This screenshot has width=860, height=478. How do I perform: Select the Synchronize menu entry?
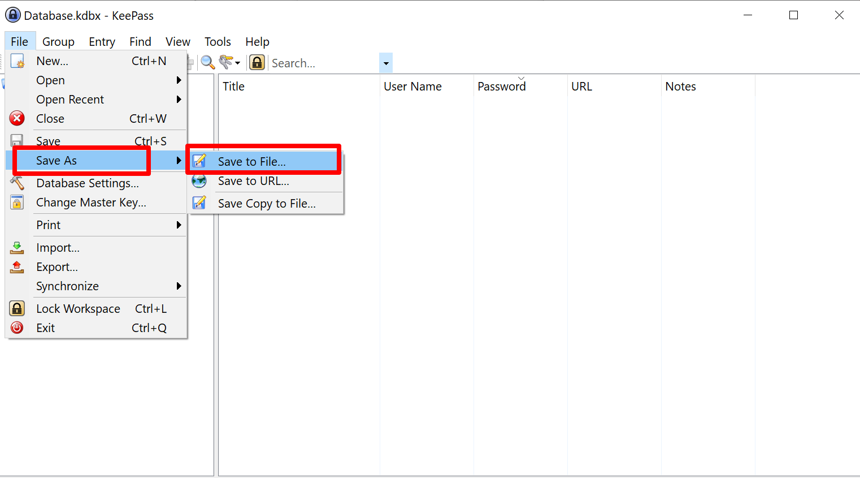[x=96, y=286]
